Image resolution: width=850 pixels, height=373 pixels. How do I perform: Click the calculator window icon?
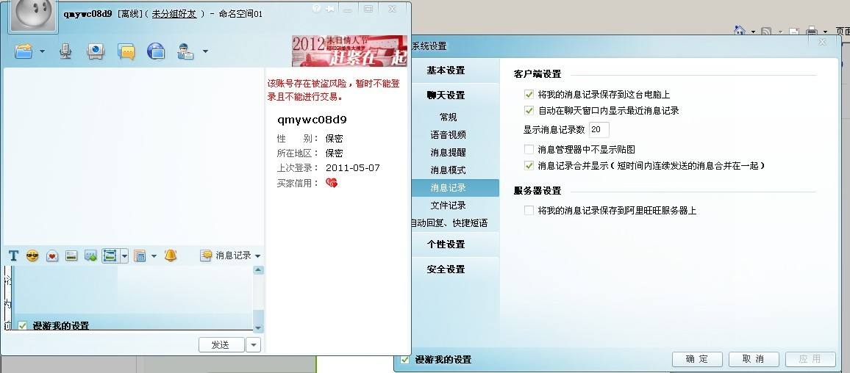click(x=140, y=256)
